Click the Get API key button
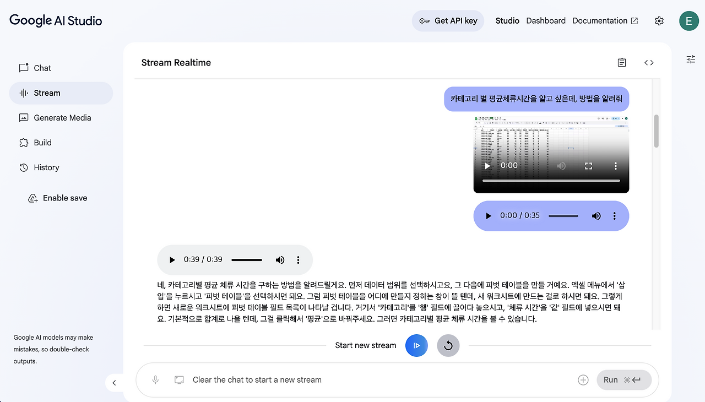Screen dimensions: 705x402 click(x=448, y=20)
